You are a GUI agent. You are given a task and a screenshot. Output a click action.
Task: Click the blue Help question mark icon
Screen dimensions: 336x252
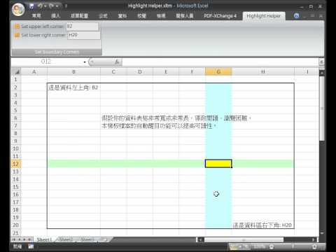296,15
